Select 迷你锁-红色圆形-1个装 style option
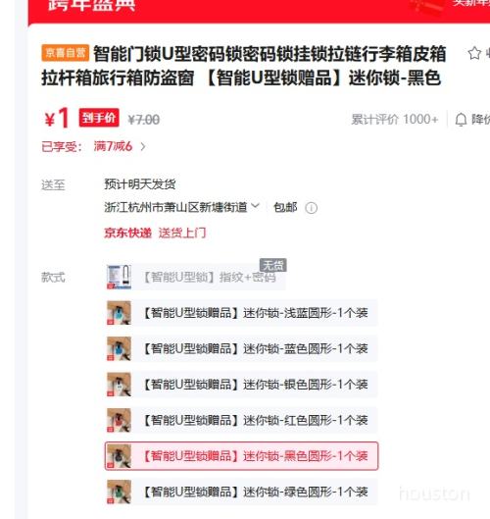This screenshot has width=490, height=519. coord(241,420)
